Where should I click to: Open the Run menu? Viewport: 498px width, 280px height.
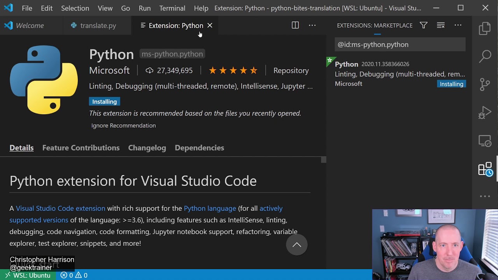pos(145,8)
